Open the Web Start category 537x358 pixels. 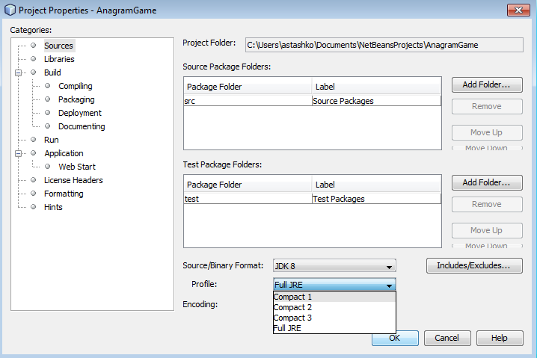coord(77,167)
